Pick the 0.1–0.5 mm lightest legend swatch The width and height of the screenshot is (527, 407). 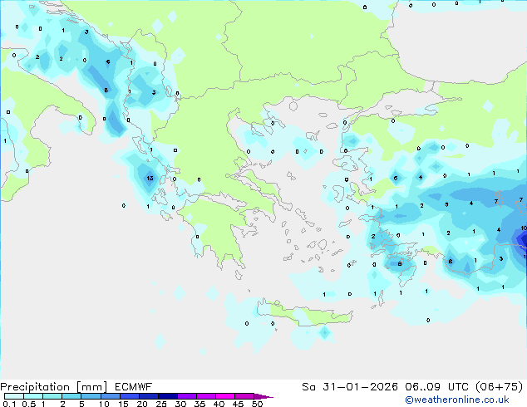(14, 396)
